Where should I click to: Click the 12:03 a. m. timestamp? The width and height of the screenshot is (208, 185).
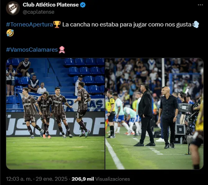click(19, 179)
